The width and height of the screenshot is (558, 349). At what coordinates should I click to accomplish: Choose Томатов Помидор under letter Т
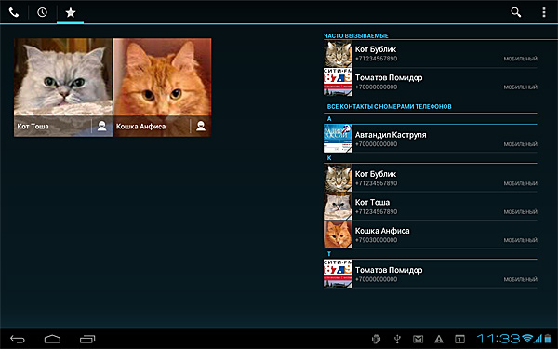point(431,274)
